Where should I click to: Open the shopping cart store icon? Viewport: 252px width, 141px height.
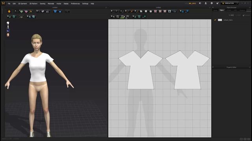point(217,3)
